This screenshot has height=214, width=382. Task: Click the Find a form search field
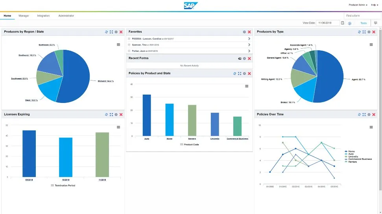coord(362,16)
